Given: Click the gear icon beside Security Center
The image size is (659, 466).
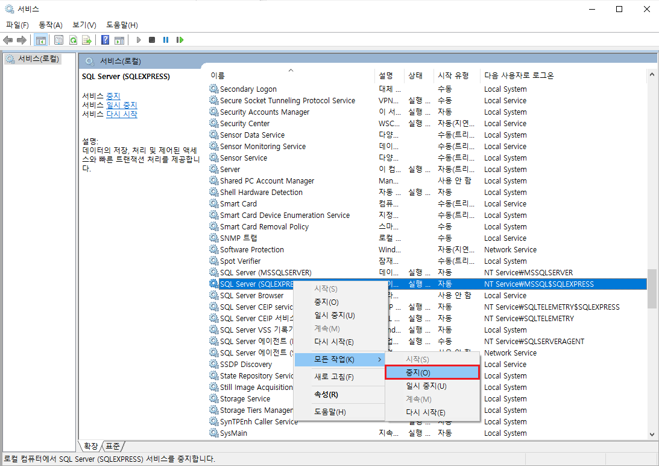Looking at the screenshot, I should 214,123.
